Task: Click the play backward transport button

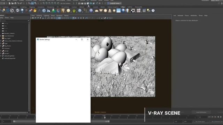Action: point(218,117)
